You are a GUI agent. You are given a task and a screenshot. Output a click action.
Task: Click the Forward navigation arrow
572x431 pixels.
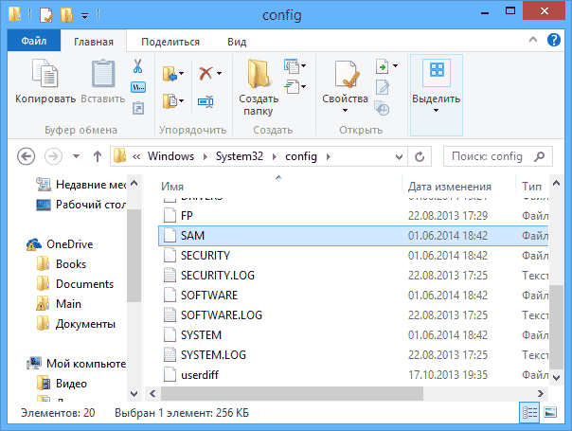click(53, 156)
